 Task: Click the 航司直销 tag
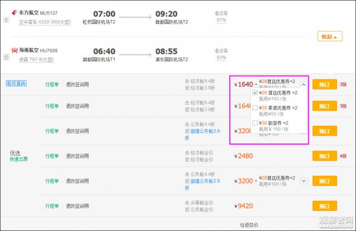click(16, 83)
